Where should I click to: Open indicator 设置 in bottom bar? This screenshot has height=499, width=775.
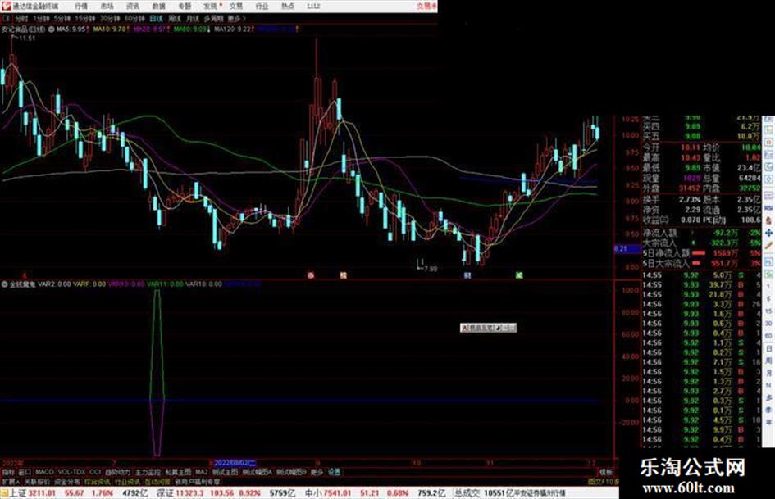coord(335,472)
